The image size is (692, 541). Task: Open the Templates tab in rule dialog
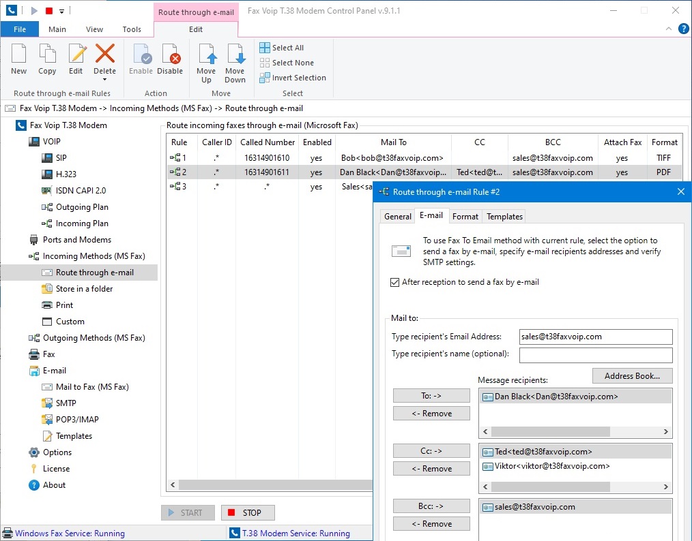pyautogui.click(x=504, y=216)
